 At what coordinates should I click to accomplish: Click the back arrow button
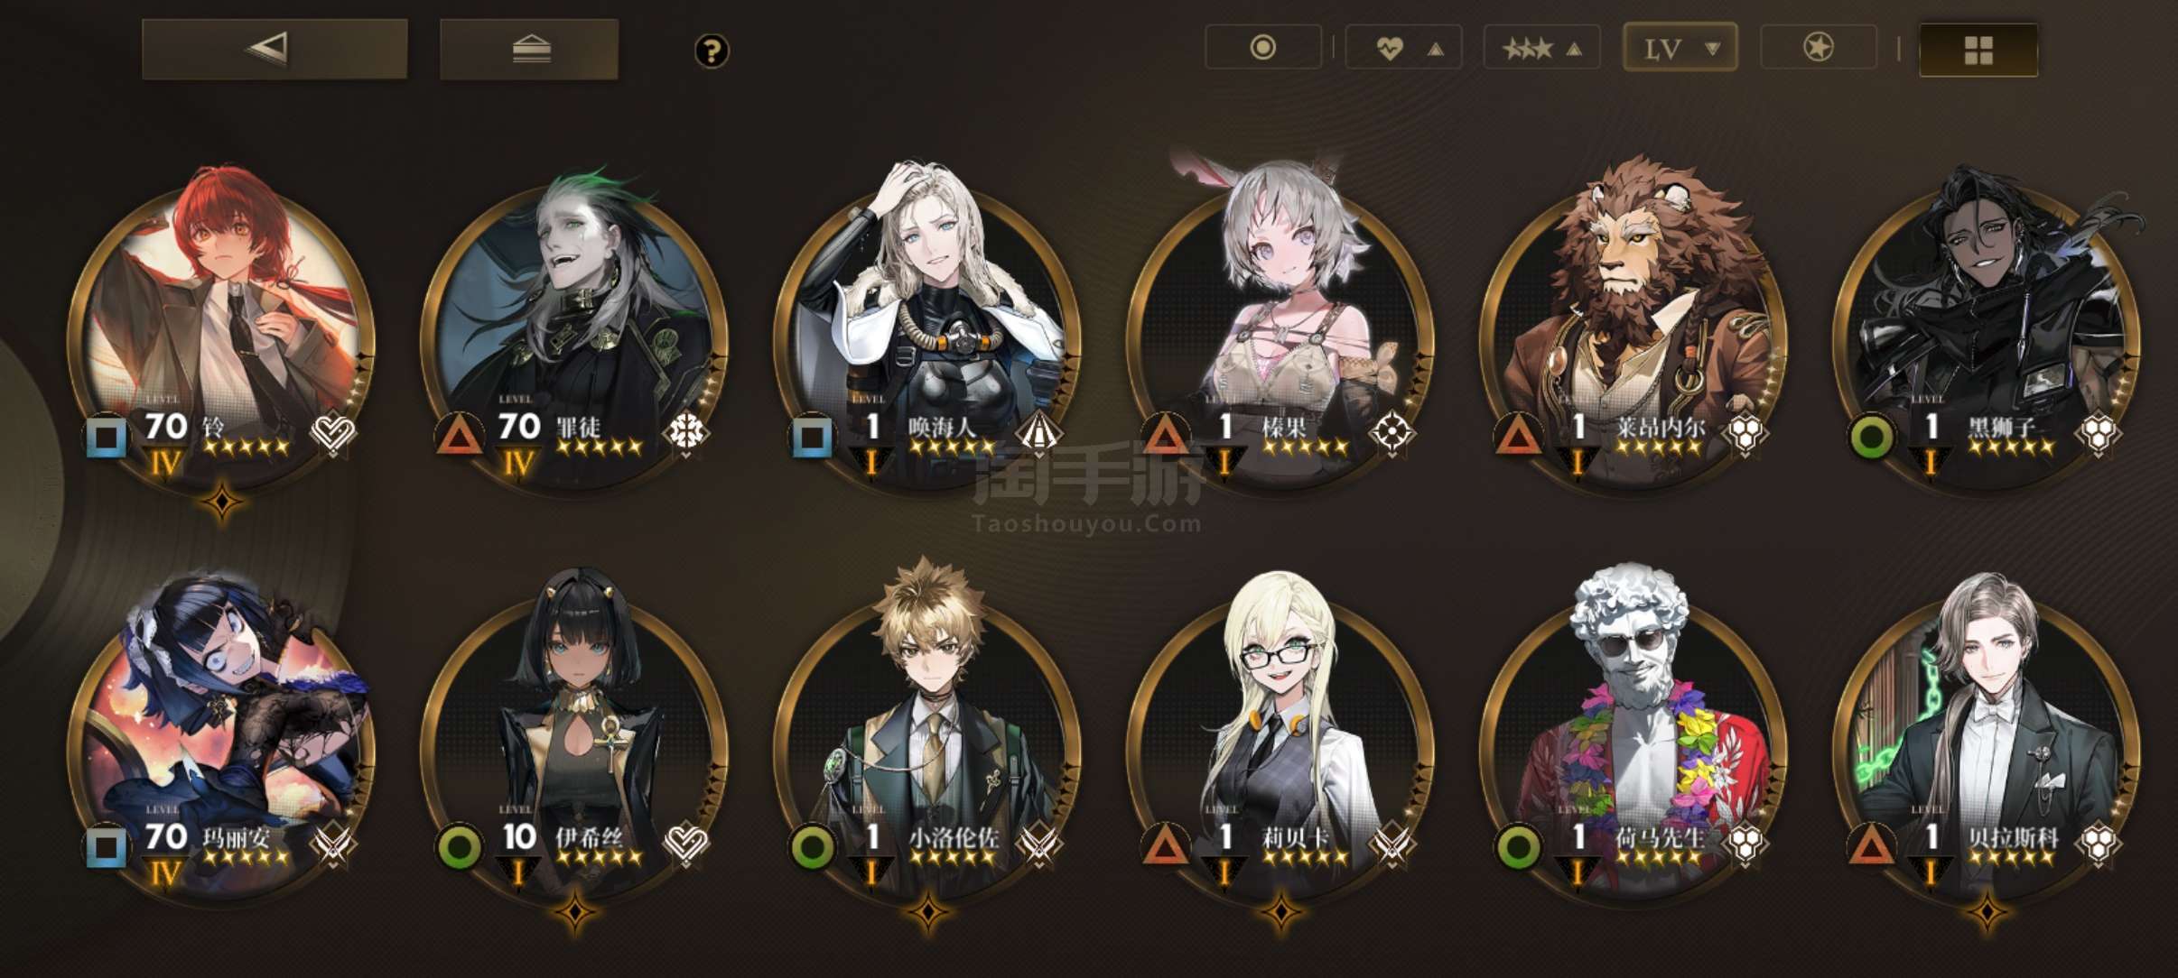(x=275, y=49)
